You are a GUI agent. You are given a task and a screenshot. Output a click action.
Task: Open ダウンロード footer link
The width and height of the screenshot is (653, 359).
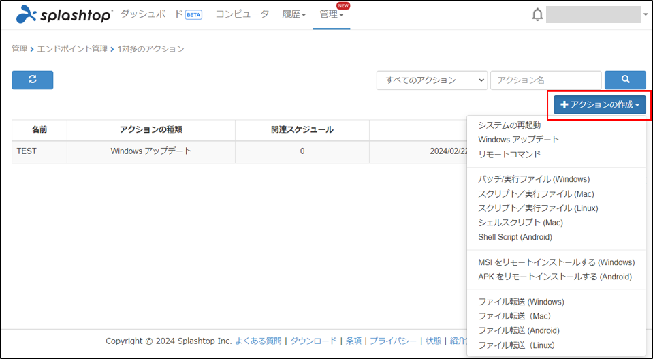pos(314,341)
